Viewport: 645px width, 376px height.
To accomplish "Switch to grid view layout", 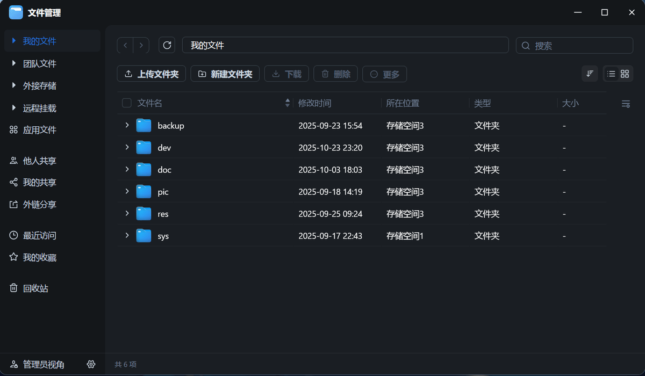I will (x=625, y=74).
